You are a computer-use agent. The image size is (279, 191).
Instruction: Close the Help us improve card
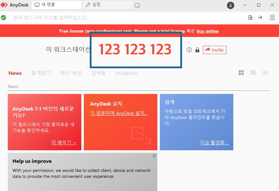[154, 156]
